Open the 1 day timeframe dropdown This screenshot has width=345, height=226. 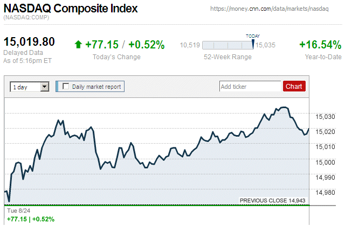click(x=30, y=86)
